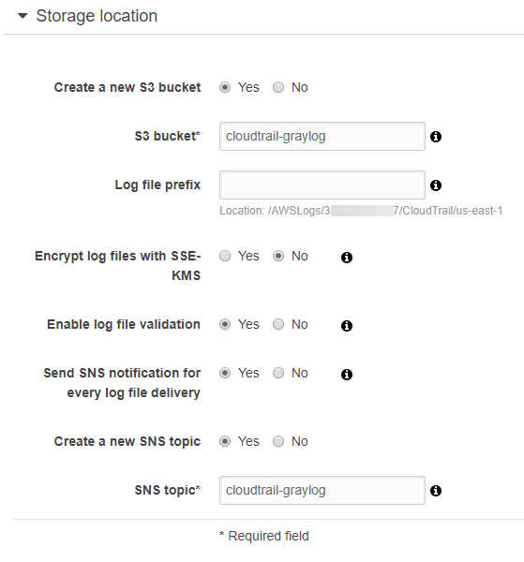Collapse the Storage location section triangle
The height and width of the screenshot is (562, 524).
pos(22,16)
